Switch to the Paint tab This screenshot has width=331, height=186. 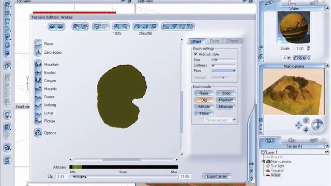pos(197,41)
